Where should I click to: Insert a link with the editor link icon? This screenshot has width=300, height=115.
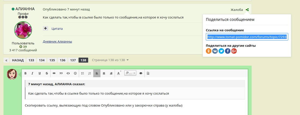pos(54,73)
